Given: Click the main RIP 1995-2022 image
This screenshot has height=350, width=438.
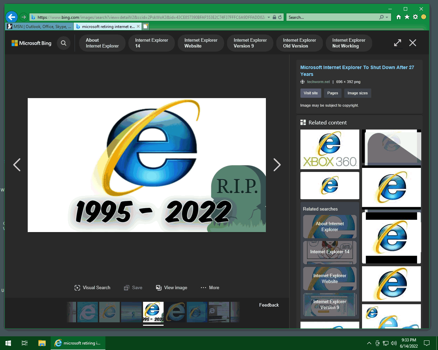Looking at the screenshot, I should coord(147,165).
